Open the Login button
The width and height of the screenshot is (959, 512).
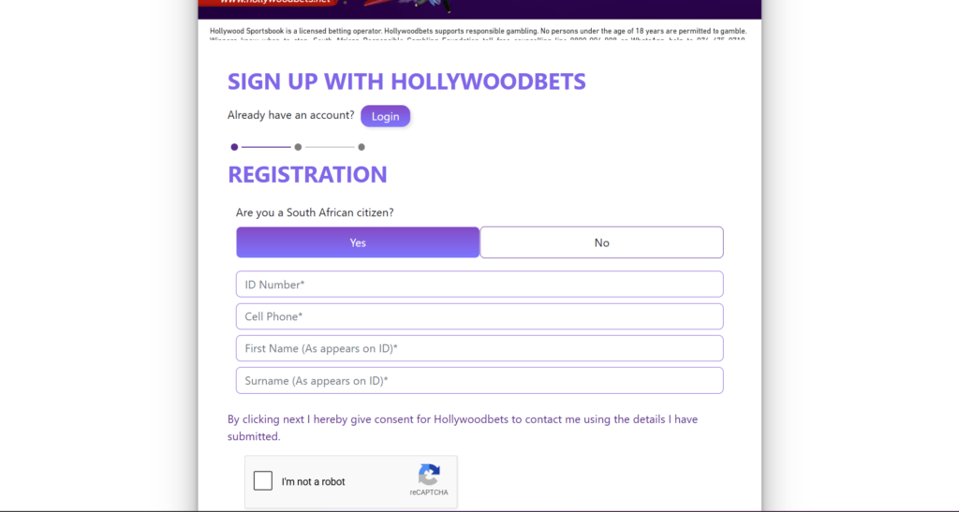pos(385,116)
